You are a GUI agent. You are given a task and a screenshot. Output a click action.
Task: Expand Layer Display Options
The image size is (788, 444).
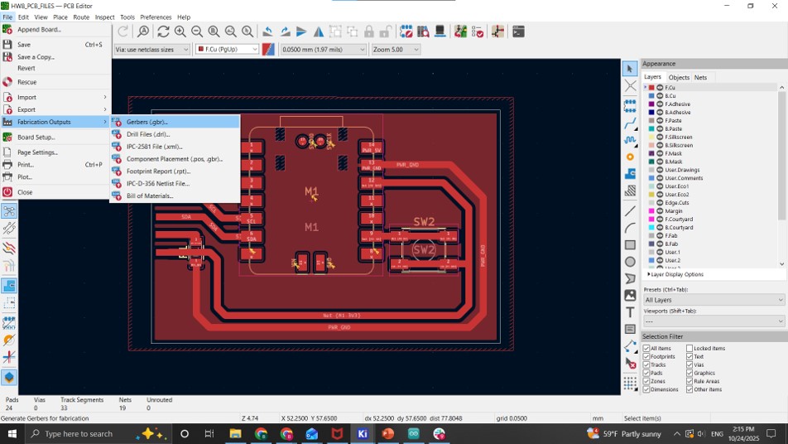675,274
